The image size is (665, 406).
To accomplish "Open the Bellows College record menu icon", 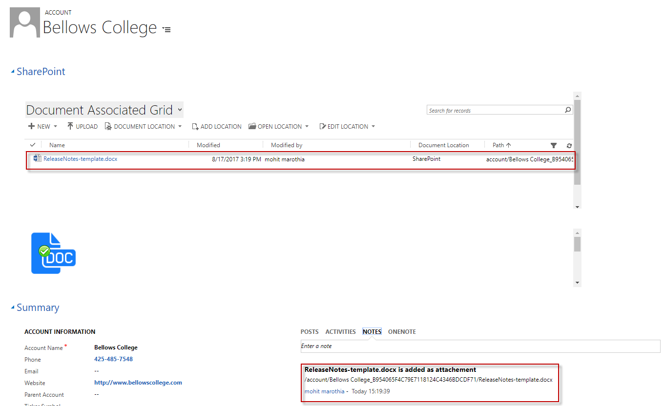I will [166, 30].
